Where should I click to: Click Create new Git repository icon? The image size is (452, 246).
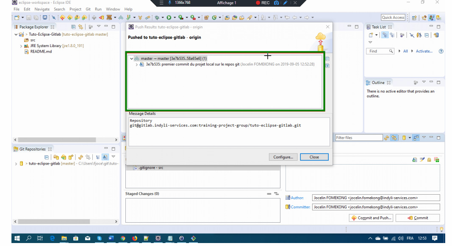click(71, 157)
